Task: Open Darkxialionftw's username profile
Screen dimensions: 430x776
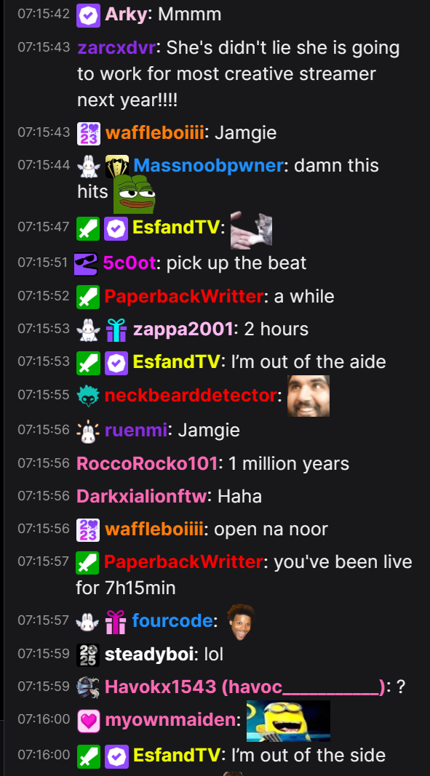Action: [x=141, y=497]
